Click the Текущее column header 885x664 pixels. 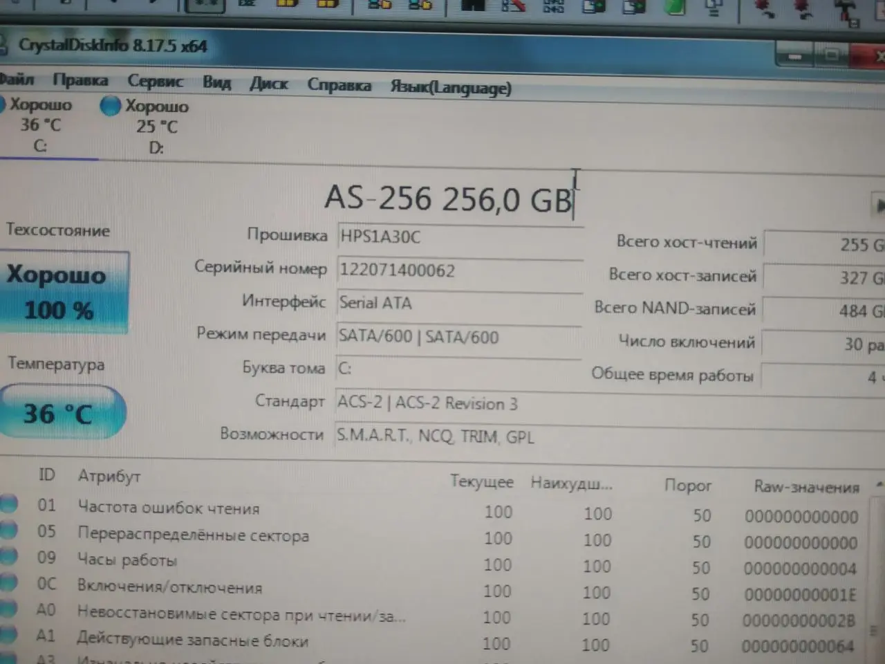pos(482,481)
